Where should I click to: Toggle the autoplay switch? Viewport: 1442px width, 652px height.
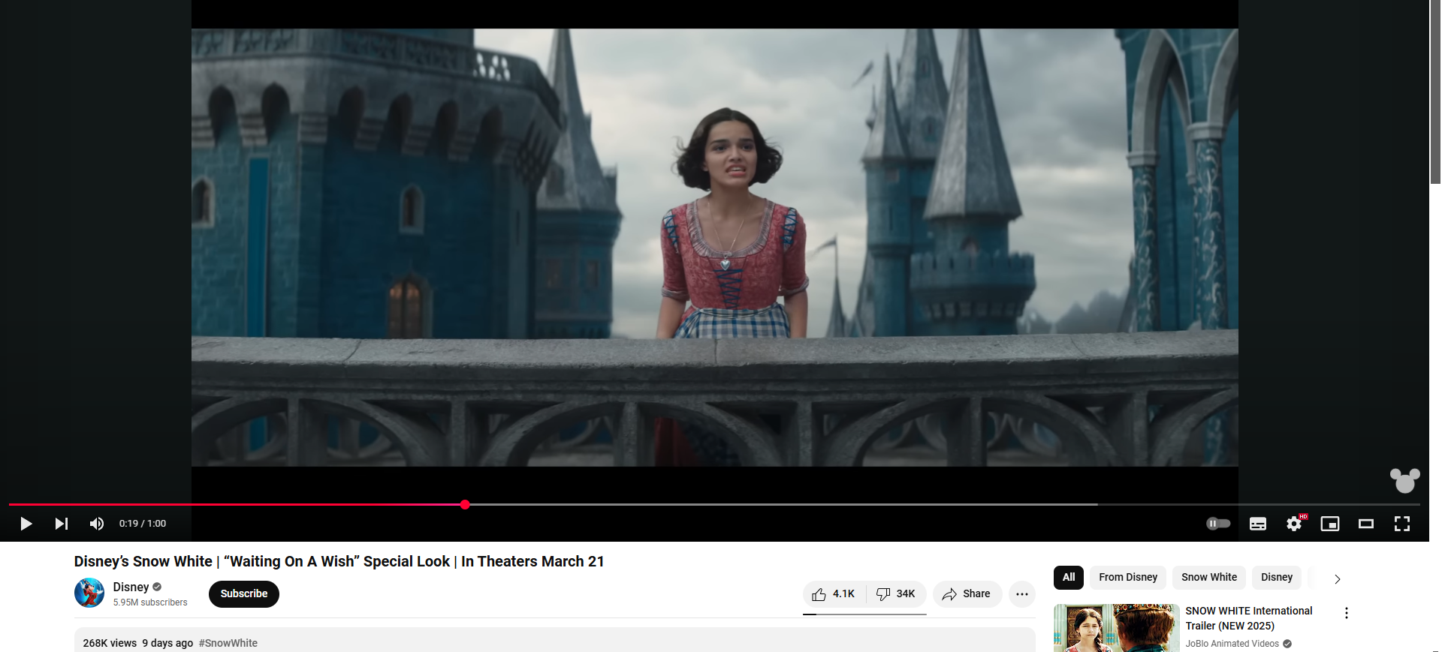(x=1217, y=524)
